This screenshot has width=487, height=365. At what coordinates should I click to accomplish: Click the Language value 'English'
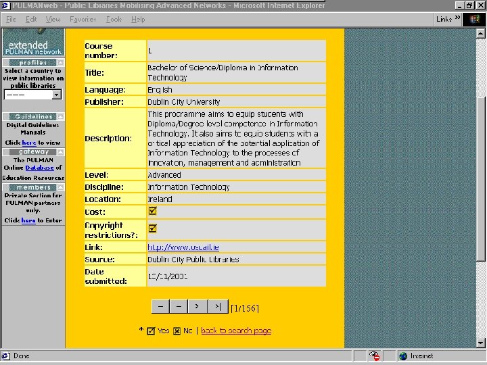pyautogui.click(x=160, y=90)
